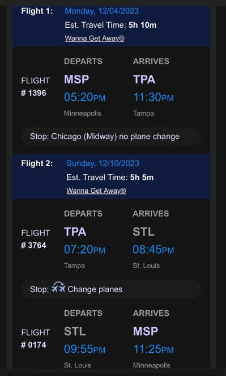Open the second Wanna Get Away® link

click(x=96, y=191)
